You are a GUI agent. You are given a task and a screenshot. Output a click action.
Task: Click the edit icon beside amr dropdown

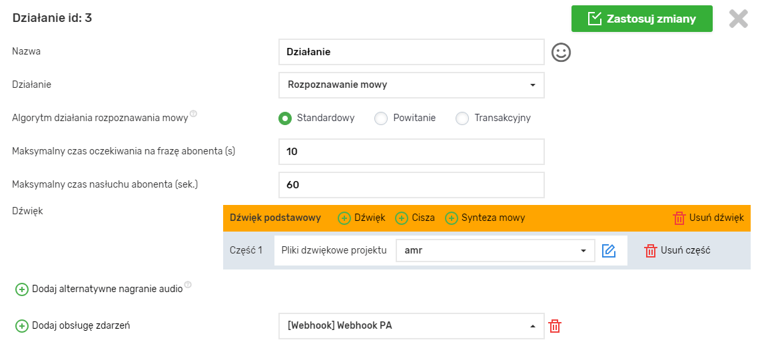[x=608, y=251]
